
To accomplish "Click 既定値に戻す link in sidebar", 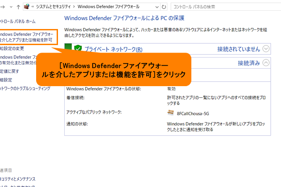I will pos(10,71).
